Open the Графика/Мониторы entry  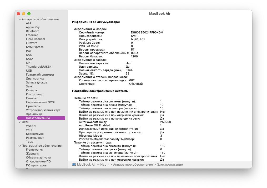coord(40,75)
